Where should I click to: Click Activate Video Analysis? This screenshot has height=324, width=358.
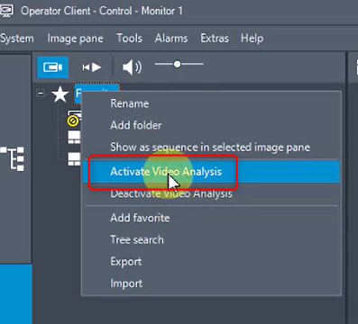[212, 172]
